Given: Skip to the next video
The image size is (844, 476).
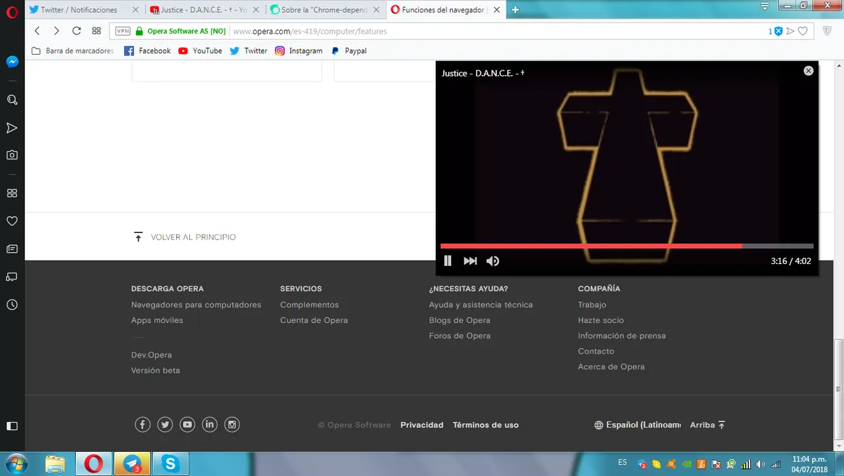Looking at the screenshot, I should 470,261.
